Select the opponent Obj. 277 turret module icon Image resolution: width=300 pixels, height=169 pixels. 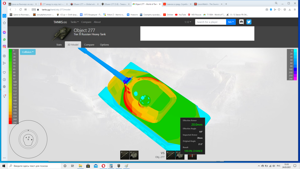pos(180,156)
